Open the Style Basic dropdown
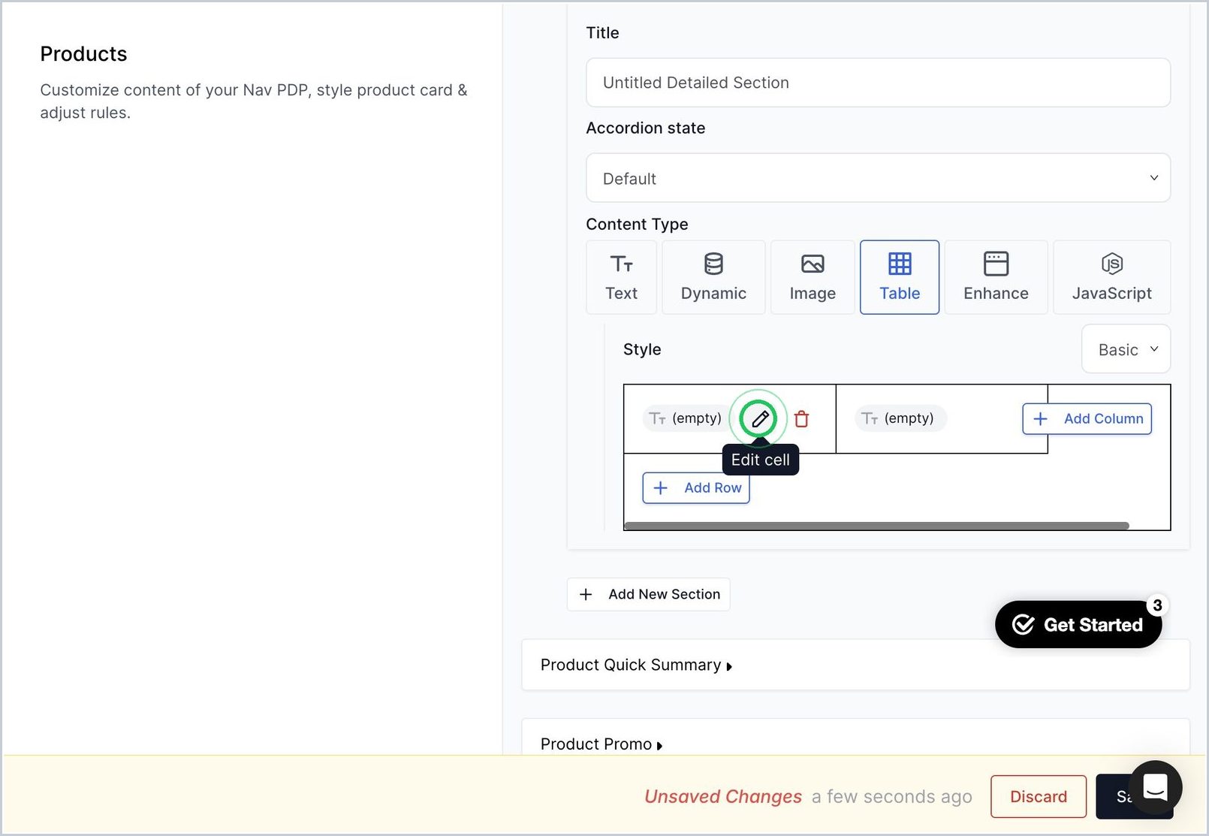The image size is (1209, 836). (x=1126, y=349)
